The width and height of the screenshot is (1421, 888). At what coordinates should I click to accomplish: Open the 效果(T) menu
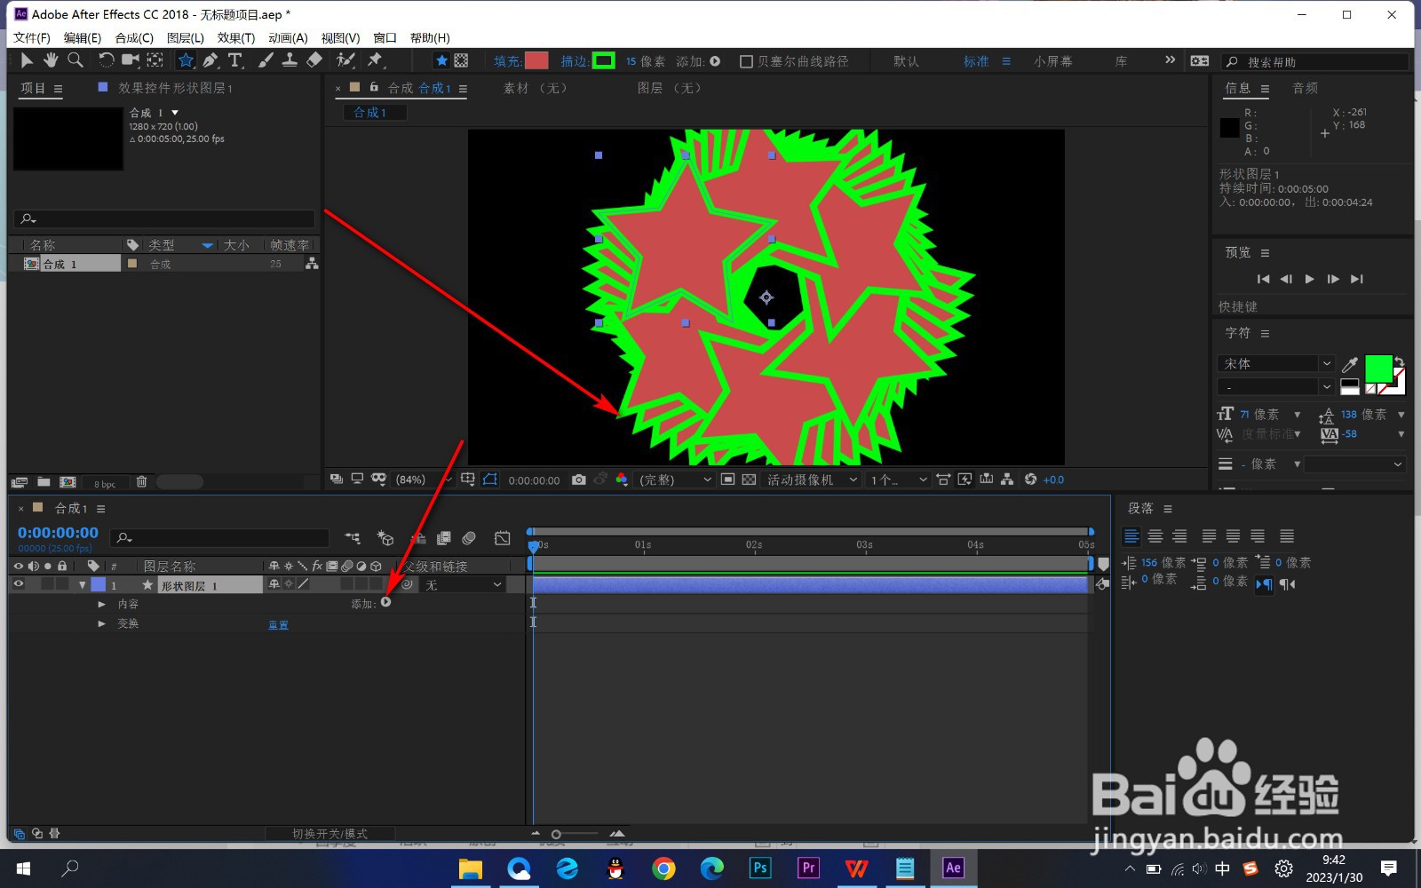coord(236,38)
